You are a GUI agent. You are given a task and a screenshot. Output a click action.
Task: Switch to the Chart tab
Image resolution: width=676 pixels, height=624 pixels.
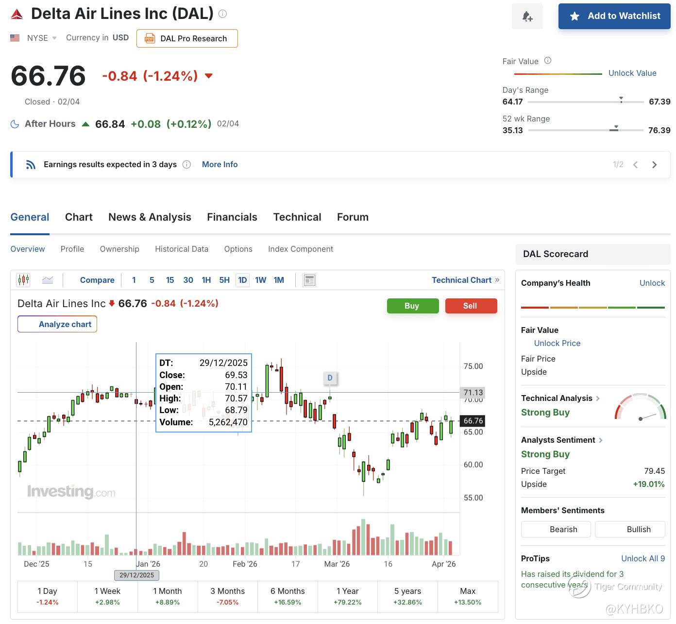click(x=79, y=217)
